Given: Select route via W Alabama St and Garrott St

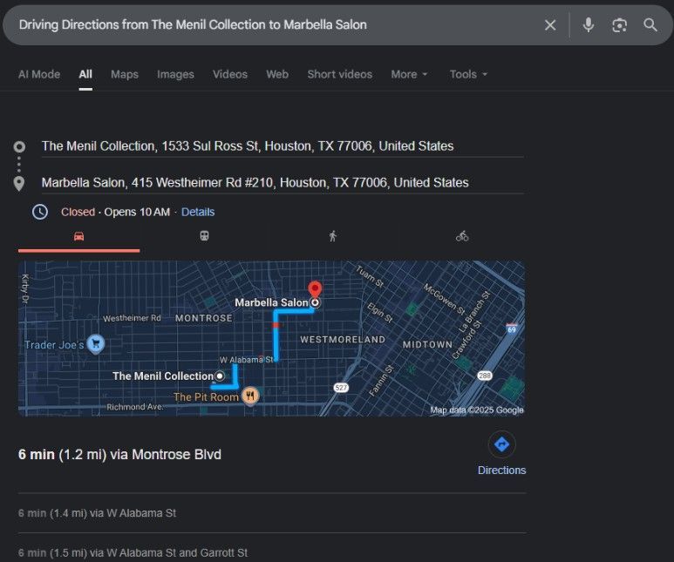Looking at the screenshot, I should coord(133,552).
